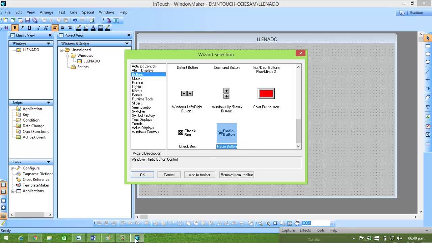Select the Line drawing tool
Screen dimensions: 432x243
[428, 72]
